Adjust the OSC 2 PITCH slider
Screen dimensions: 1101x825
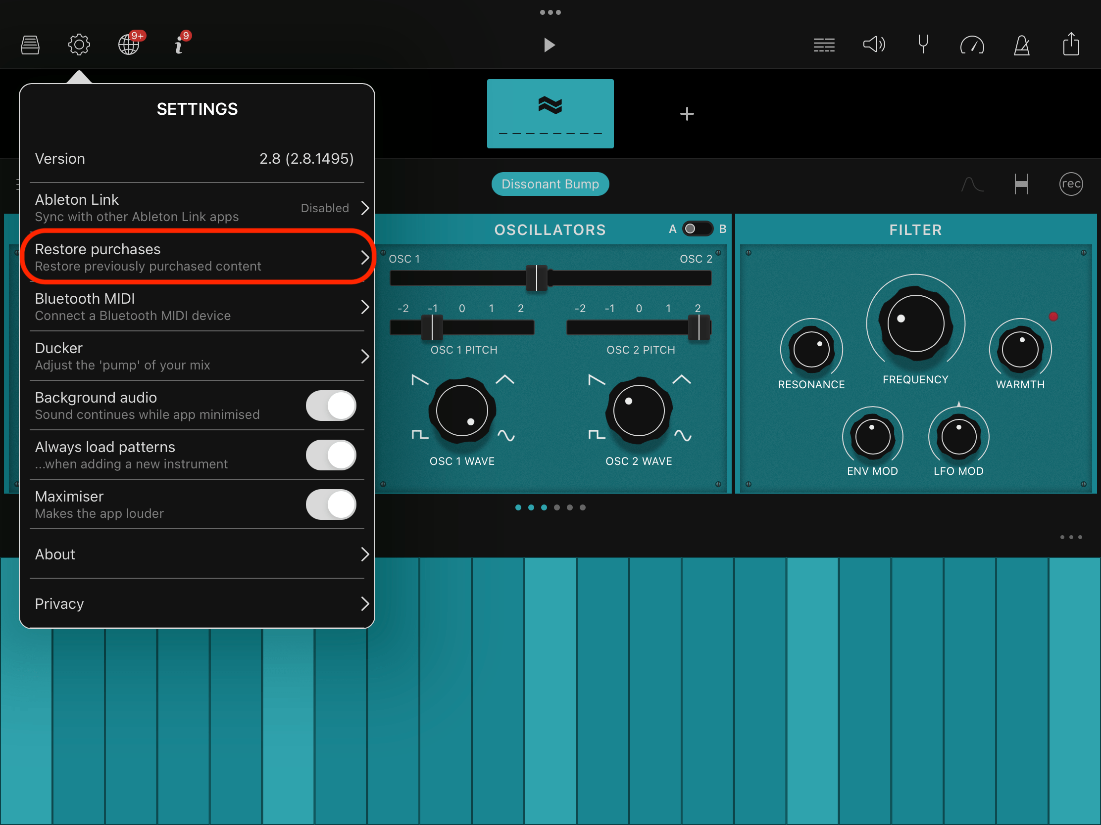[x=639, y=327]
